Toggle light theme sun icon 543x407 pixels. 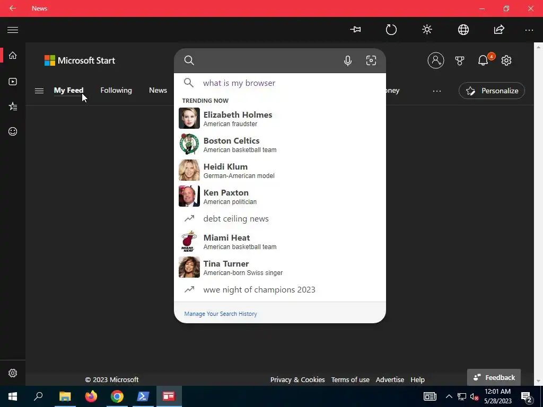[x=427, y=30]
